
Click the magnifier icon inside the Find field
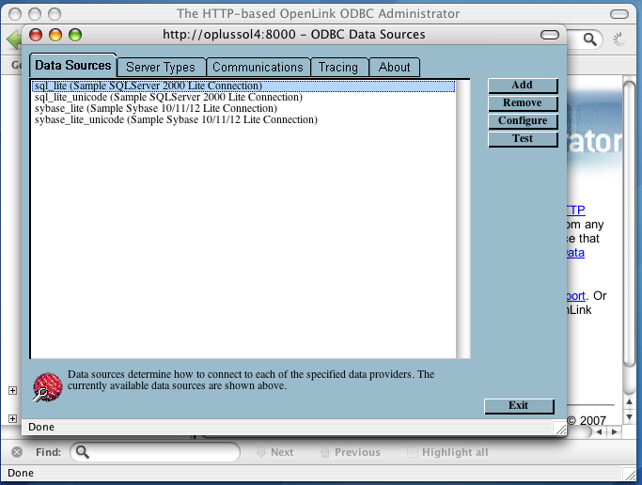(83, 452)
